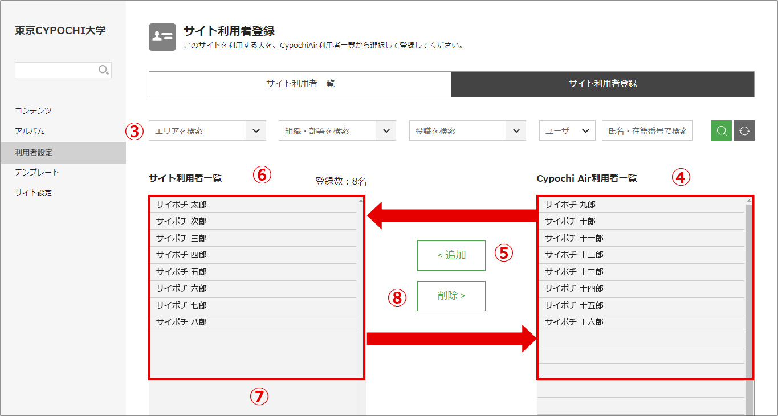Open the 組織・部署を検索 dropdown
Screen dimensions: 778x416
pos(337,130)
